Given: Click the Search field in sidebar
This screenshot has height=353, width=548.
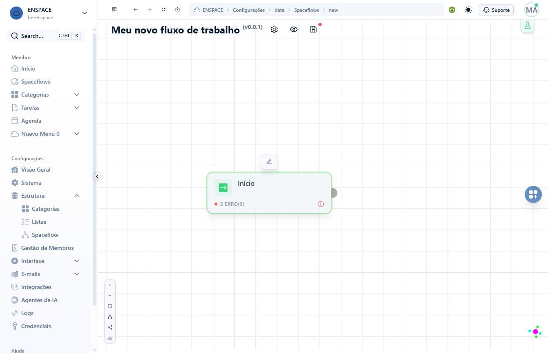Looking at the screenshot, I should (46, 36).
